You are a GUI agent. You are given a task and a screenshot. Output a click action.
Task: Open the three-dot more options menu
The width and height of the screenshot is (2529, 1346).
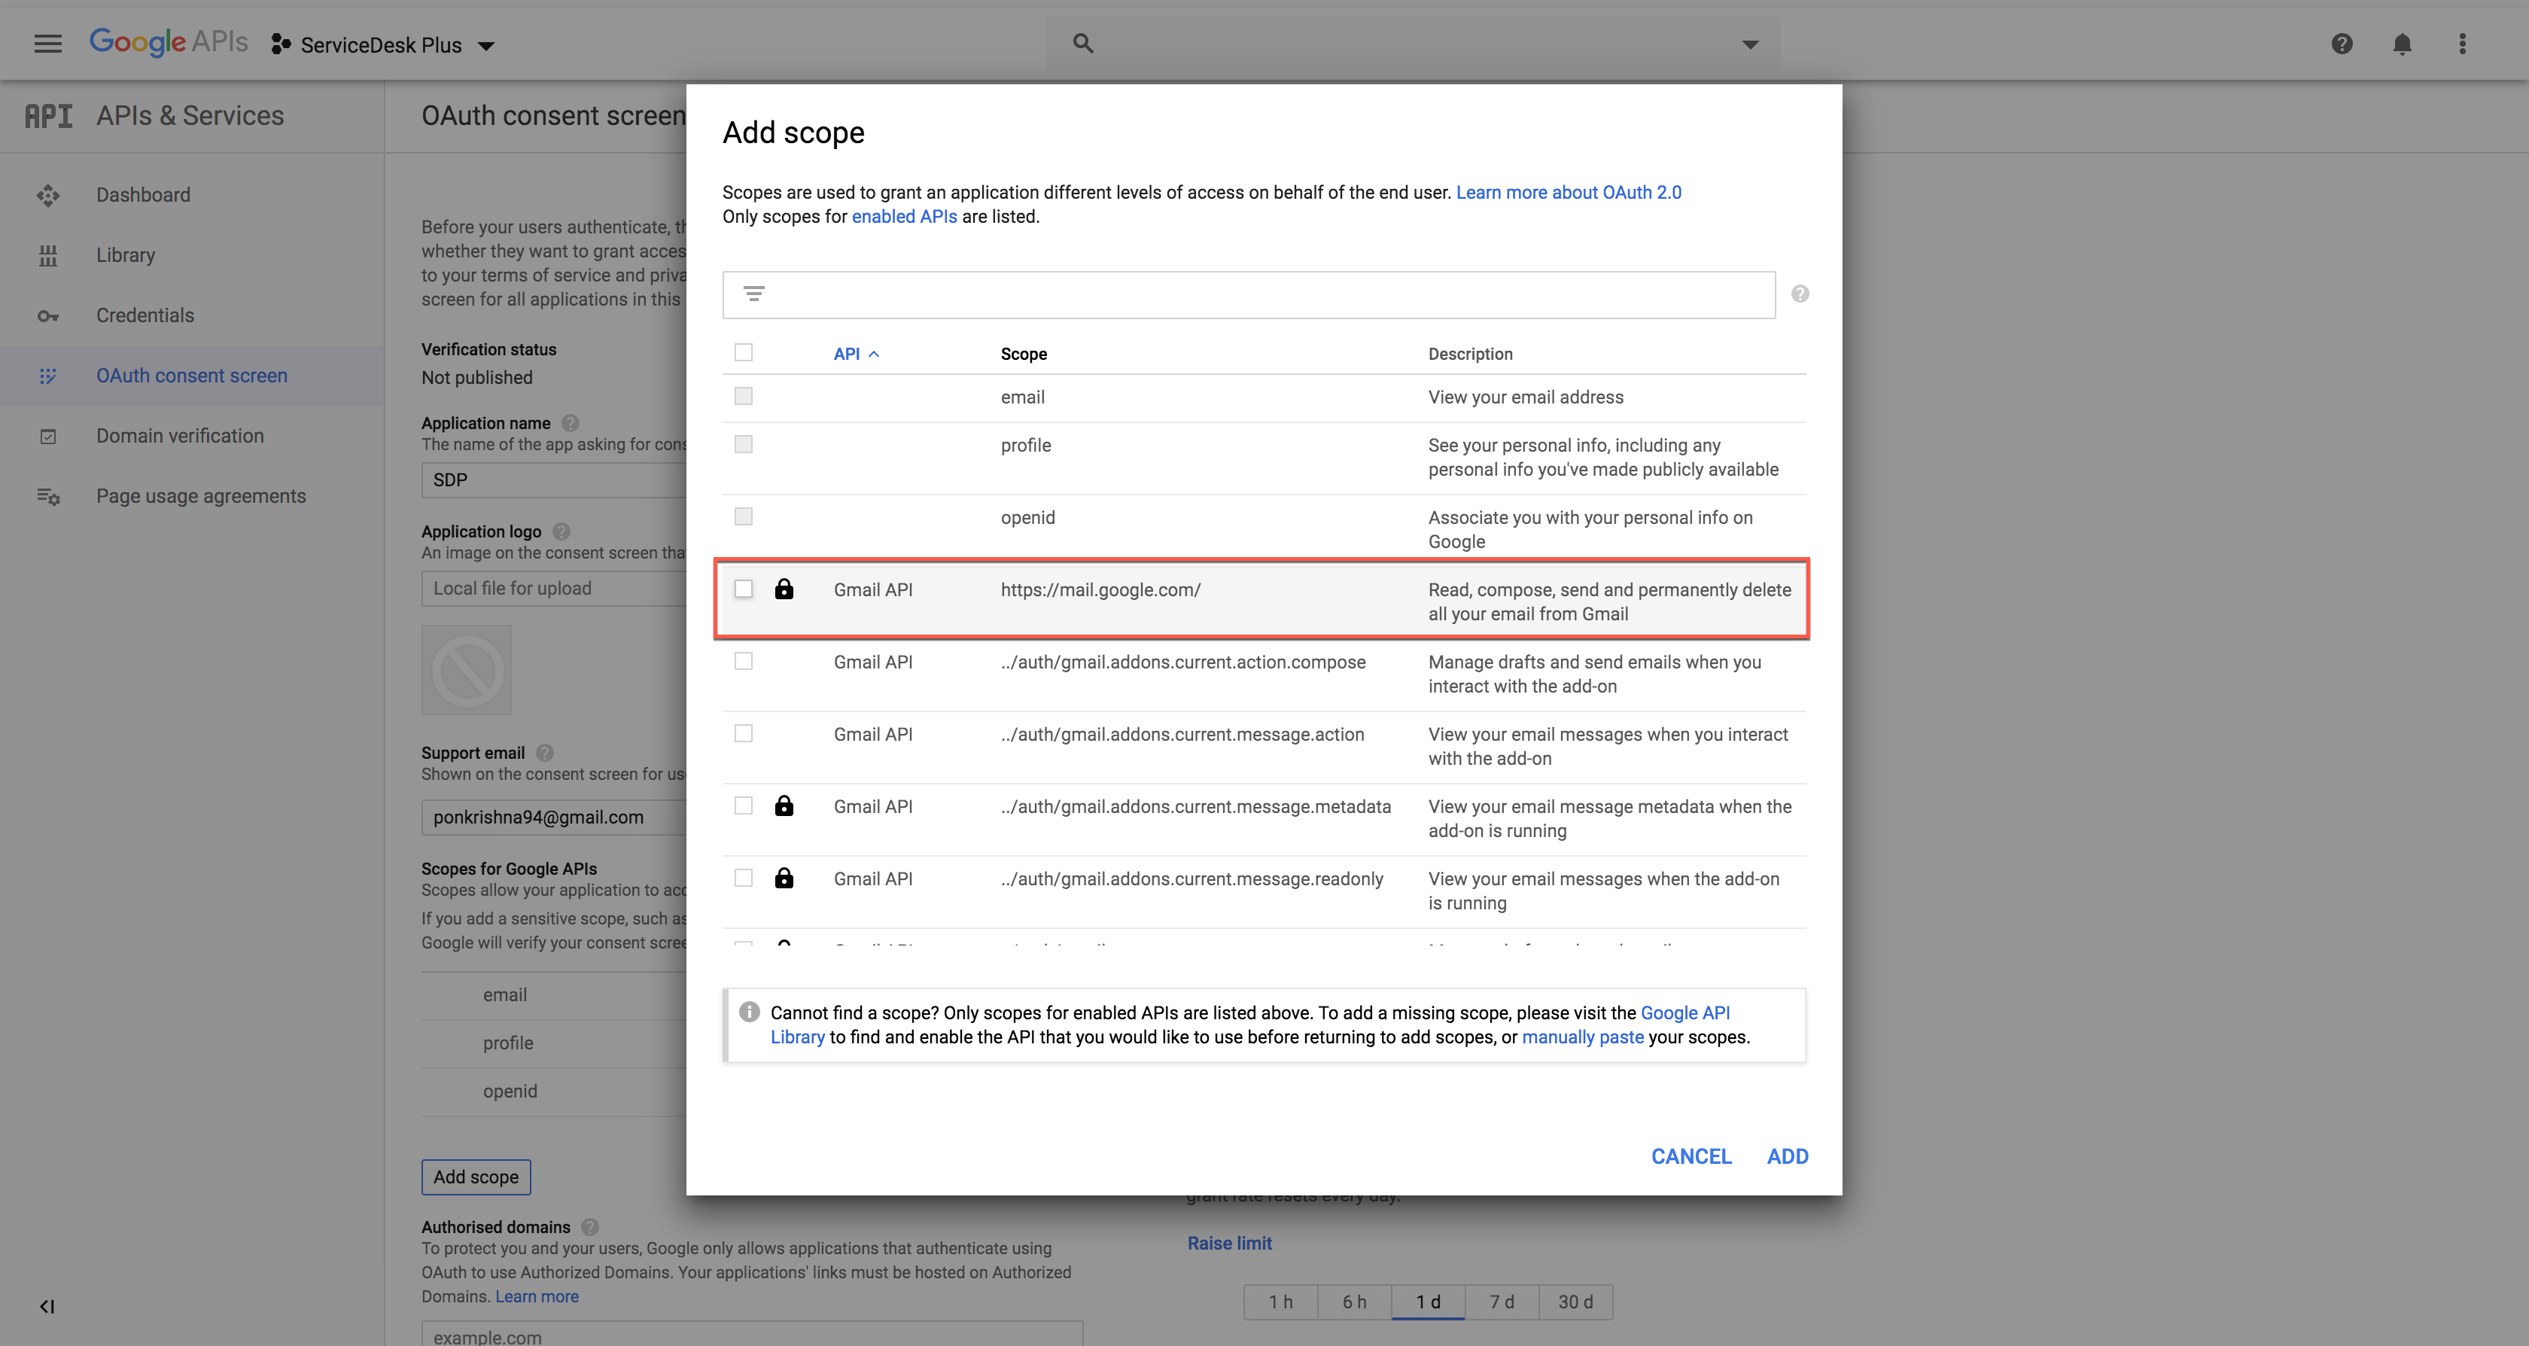[x=2461, y=43]
